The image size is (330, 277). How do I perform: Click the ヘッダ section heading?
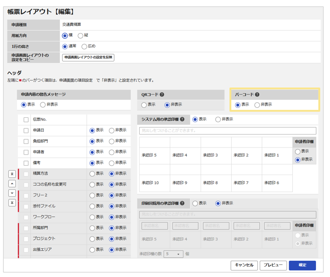click(x=14, y=73)
